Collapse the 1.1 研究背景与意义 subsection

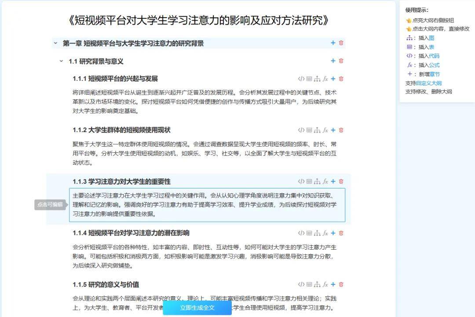[x=62, y=61]
